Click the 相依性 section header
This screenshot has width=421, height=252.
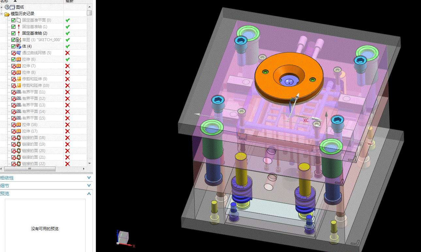pos(46,178)
